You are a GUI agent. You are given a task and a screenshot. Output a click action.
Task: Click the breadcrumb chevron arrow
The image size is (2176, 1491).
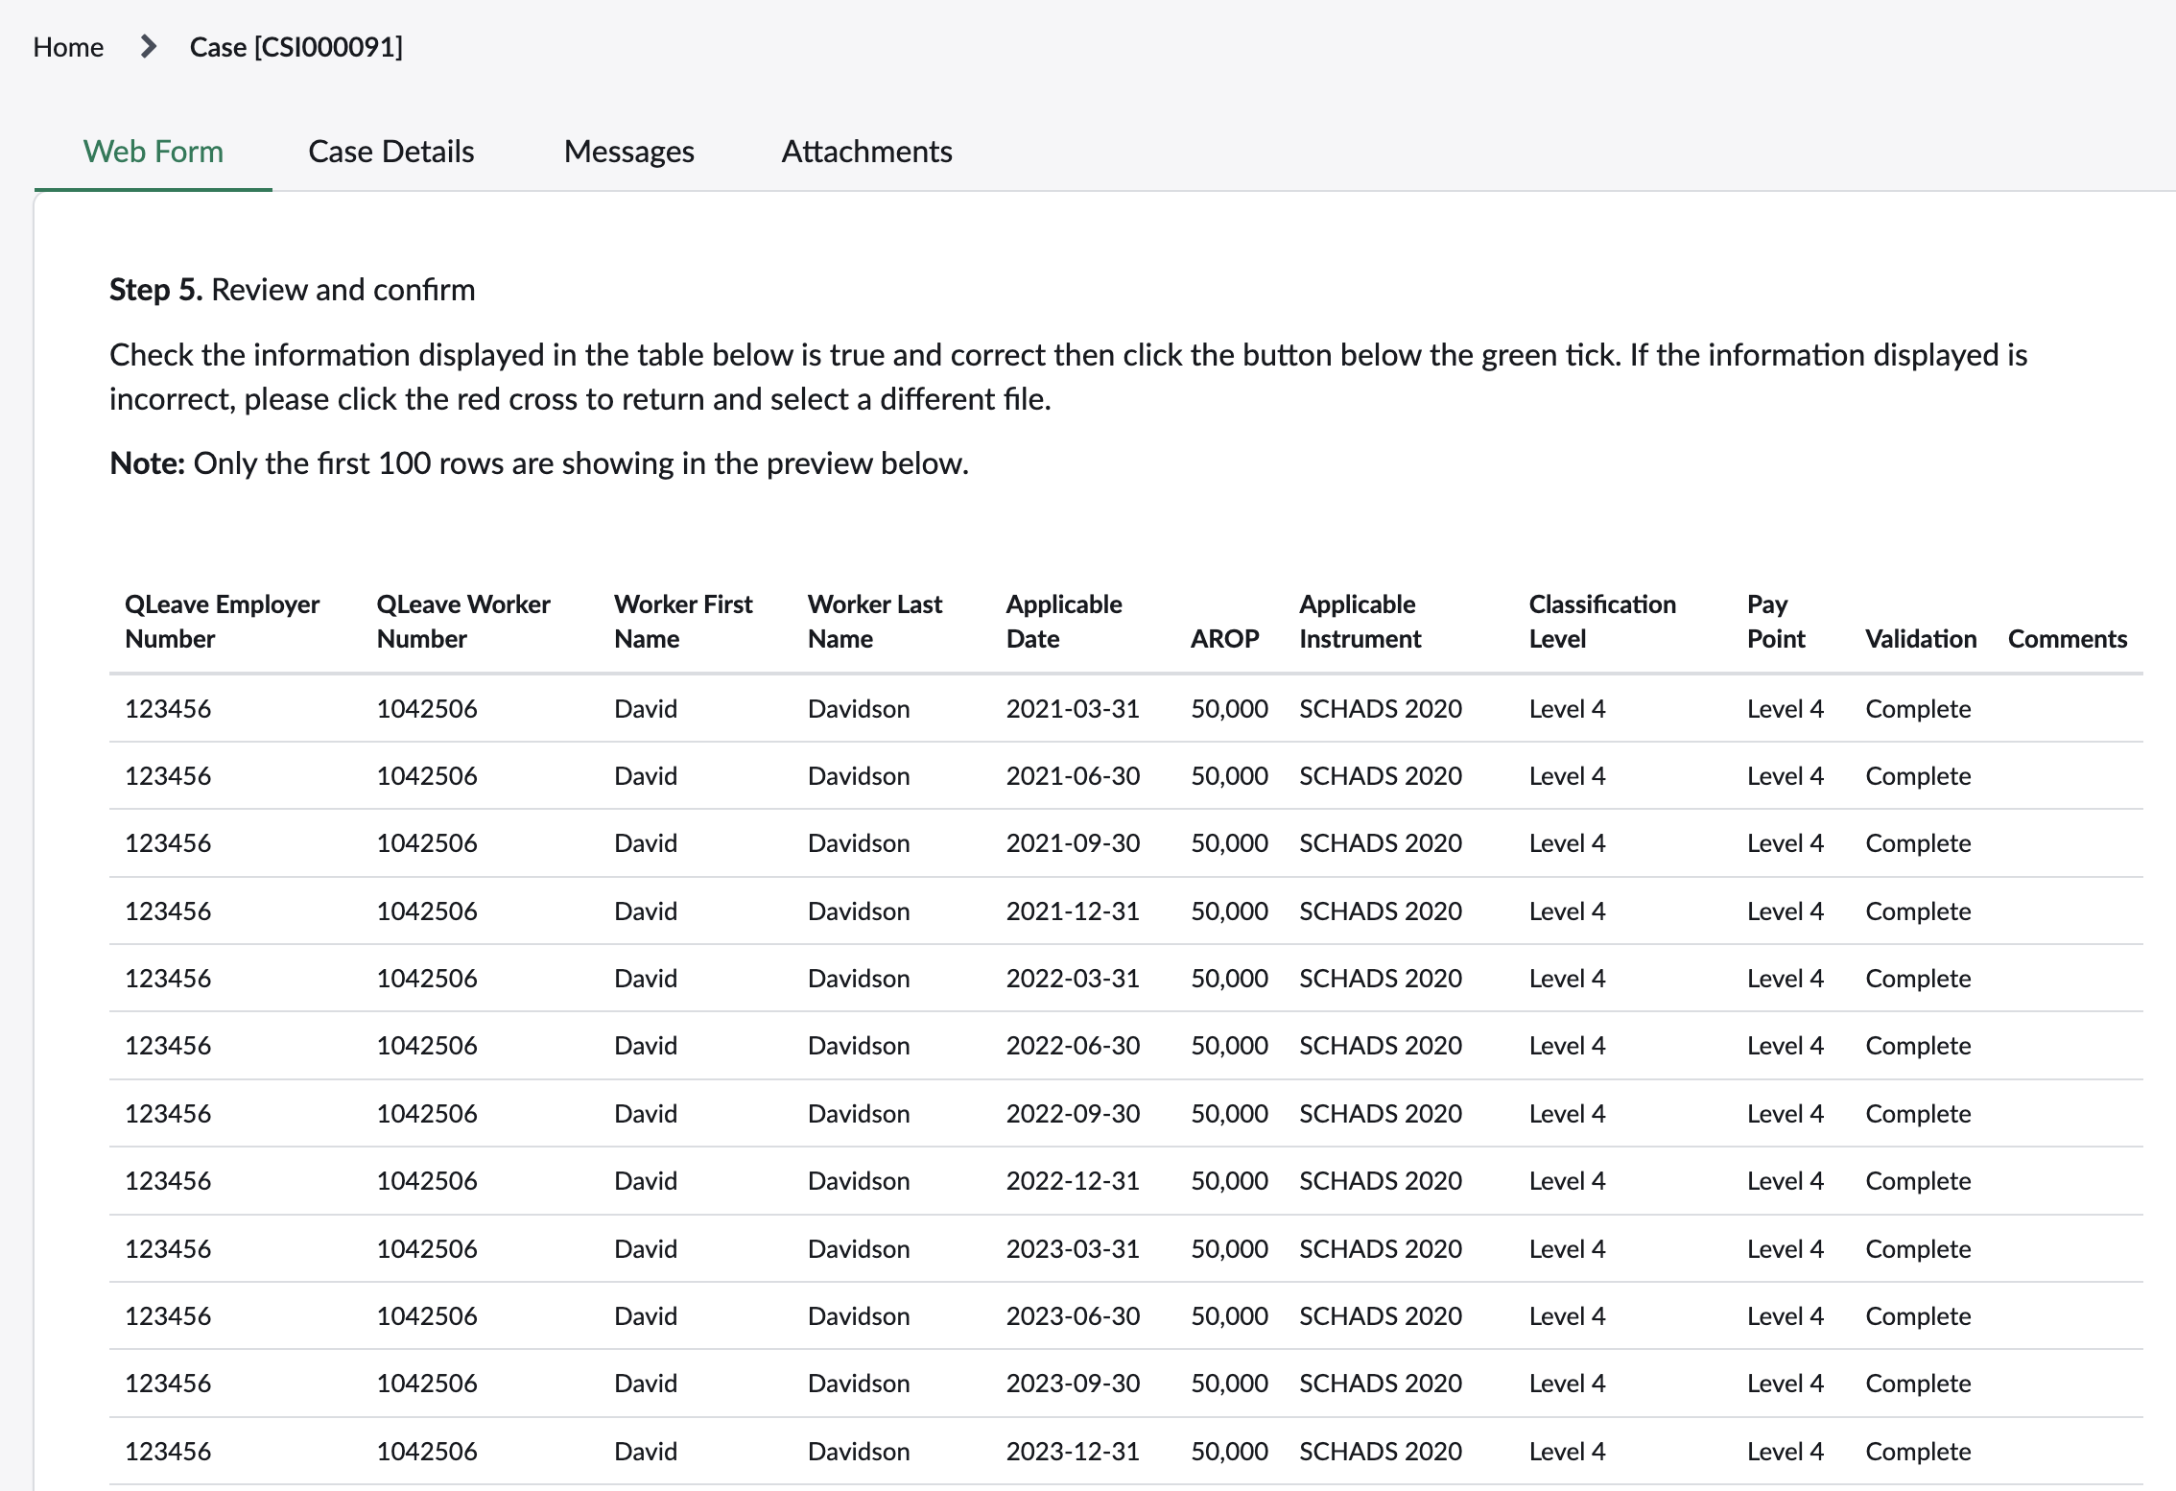[148, 46]
